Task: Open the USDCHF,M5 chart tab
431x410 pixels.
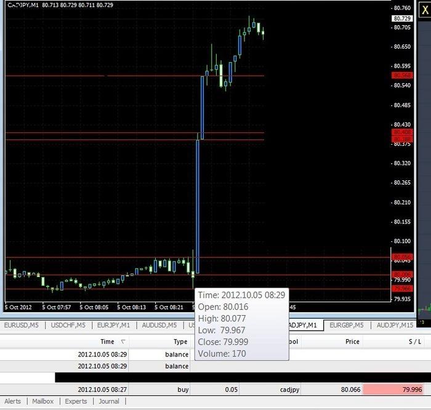Action: tap(68, 325)
